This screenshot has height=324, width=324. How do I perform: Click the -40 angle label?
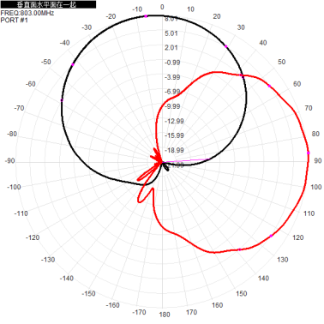(64, 43)
